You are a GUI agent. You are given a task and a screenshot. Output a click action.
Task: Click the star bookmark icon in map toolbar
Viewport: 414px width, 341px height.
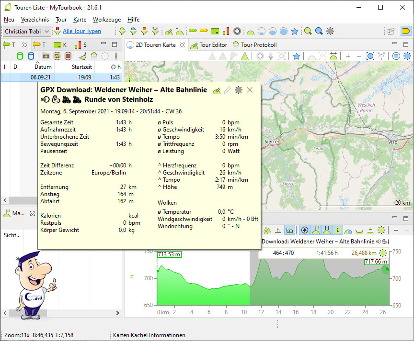coord(297,56)
